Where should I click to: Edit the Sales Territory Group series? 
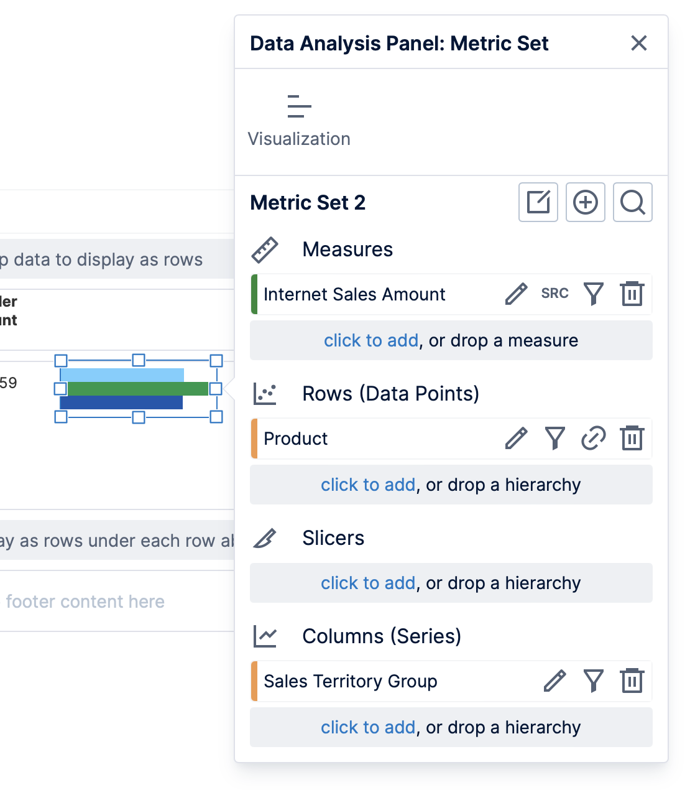(555, 681)
